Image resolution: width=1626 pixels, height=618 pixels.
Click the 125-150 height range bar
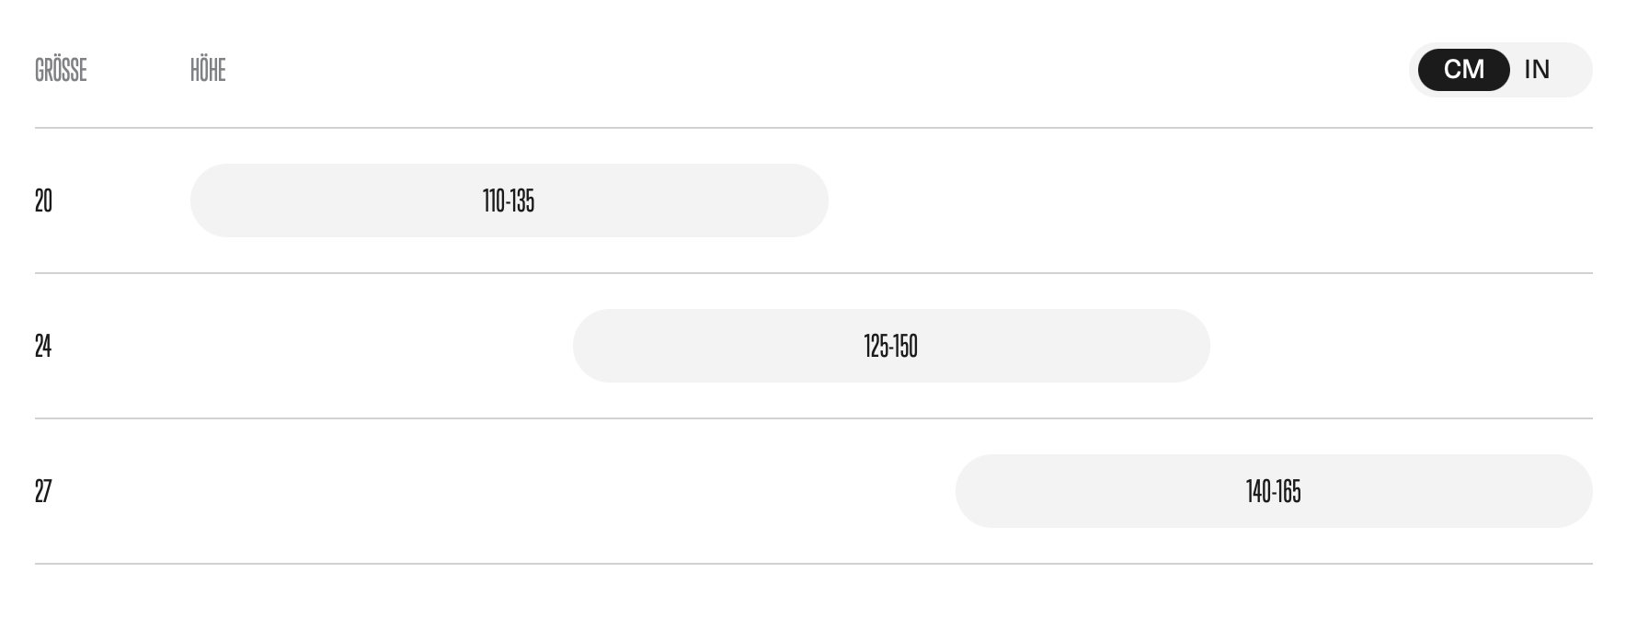pos(890,346)
